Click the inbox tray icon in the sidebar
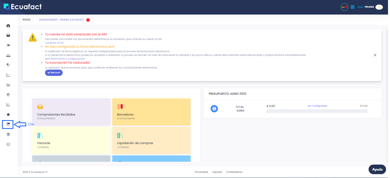Image resolution: width=390 pixels, height=178 pixels. [x=8, y=55]
